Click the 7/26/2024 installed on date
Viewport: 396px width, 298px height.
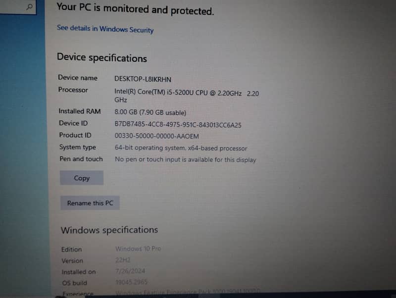click(130, 271)
